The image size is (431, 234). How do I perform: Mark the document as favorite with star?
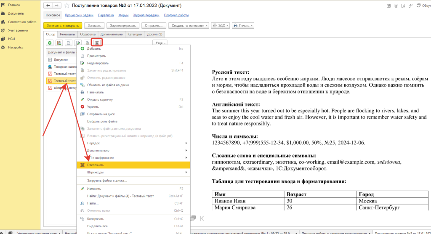67,6
